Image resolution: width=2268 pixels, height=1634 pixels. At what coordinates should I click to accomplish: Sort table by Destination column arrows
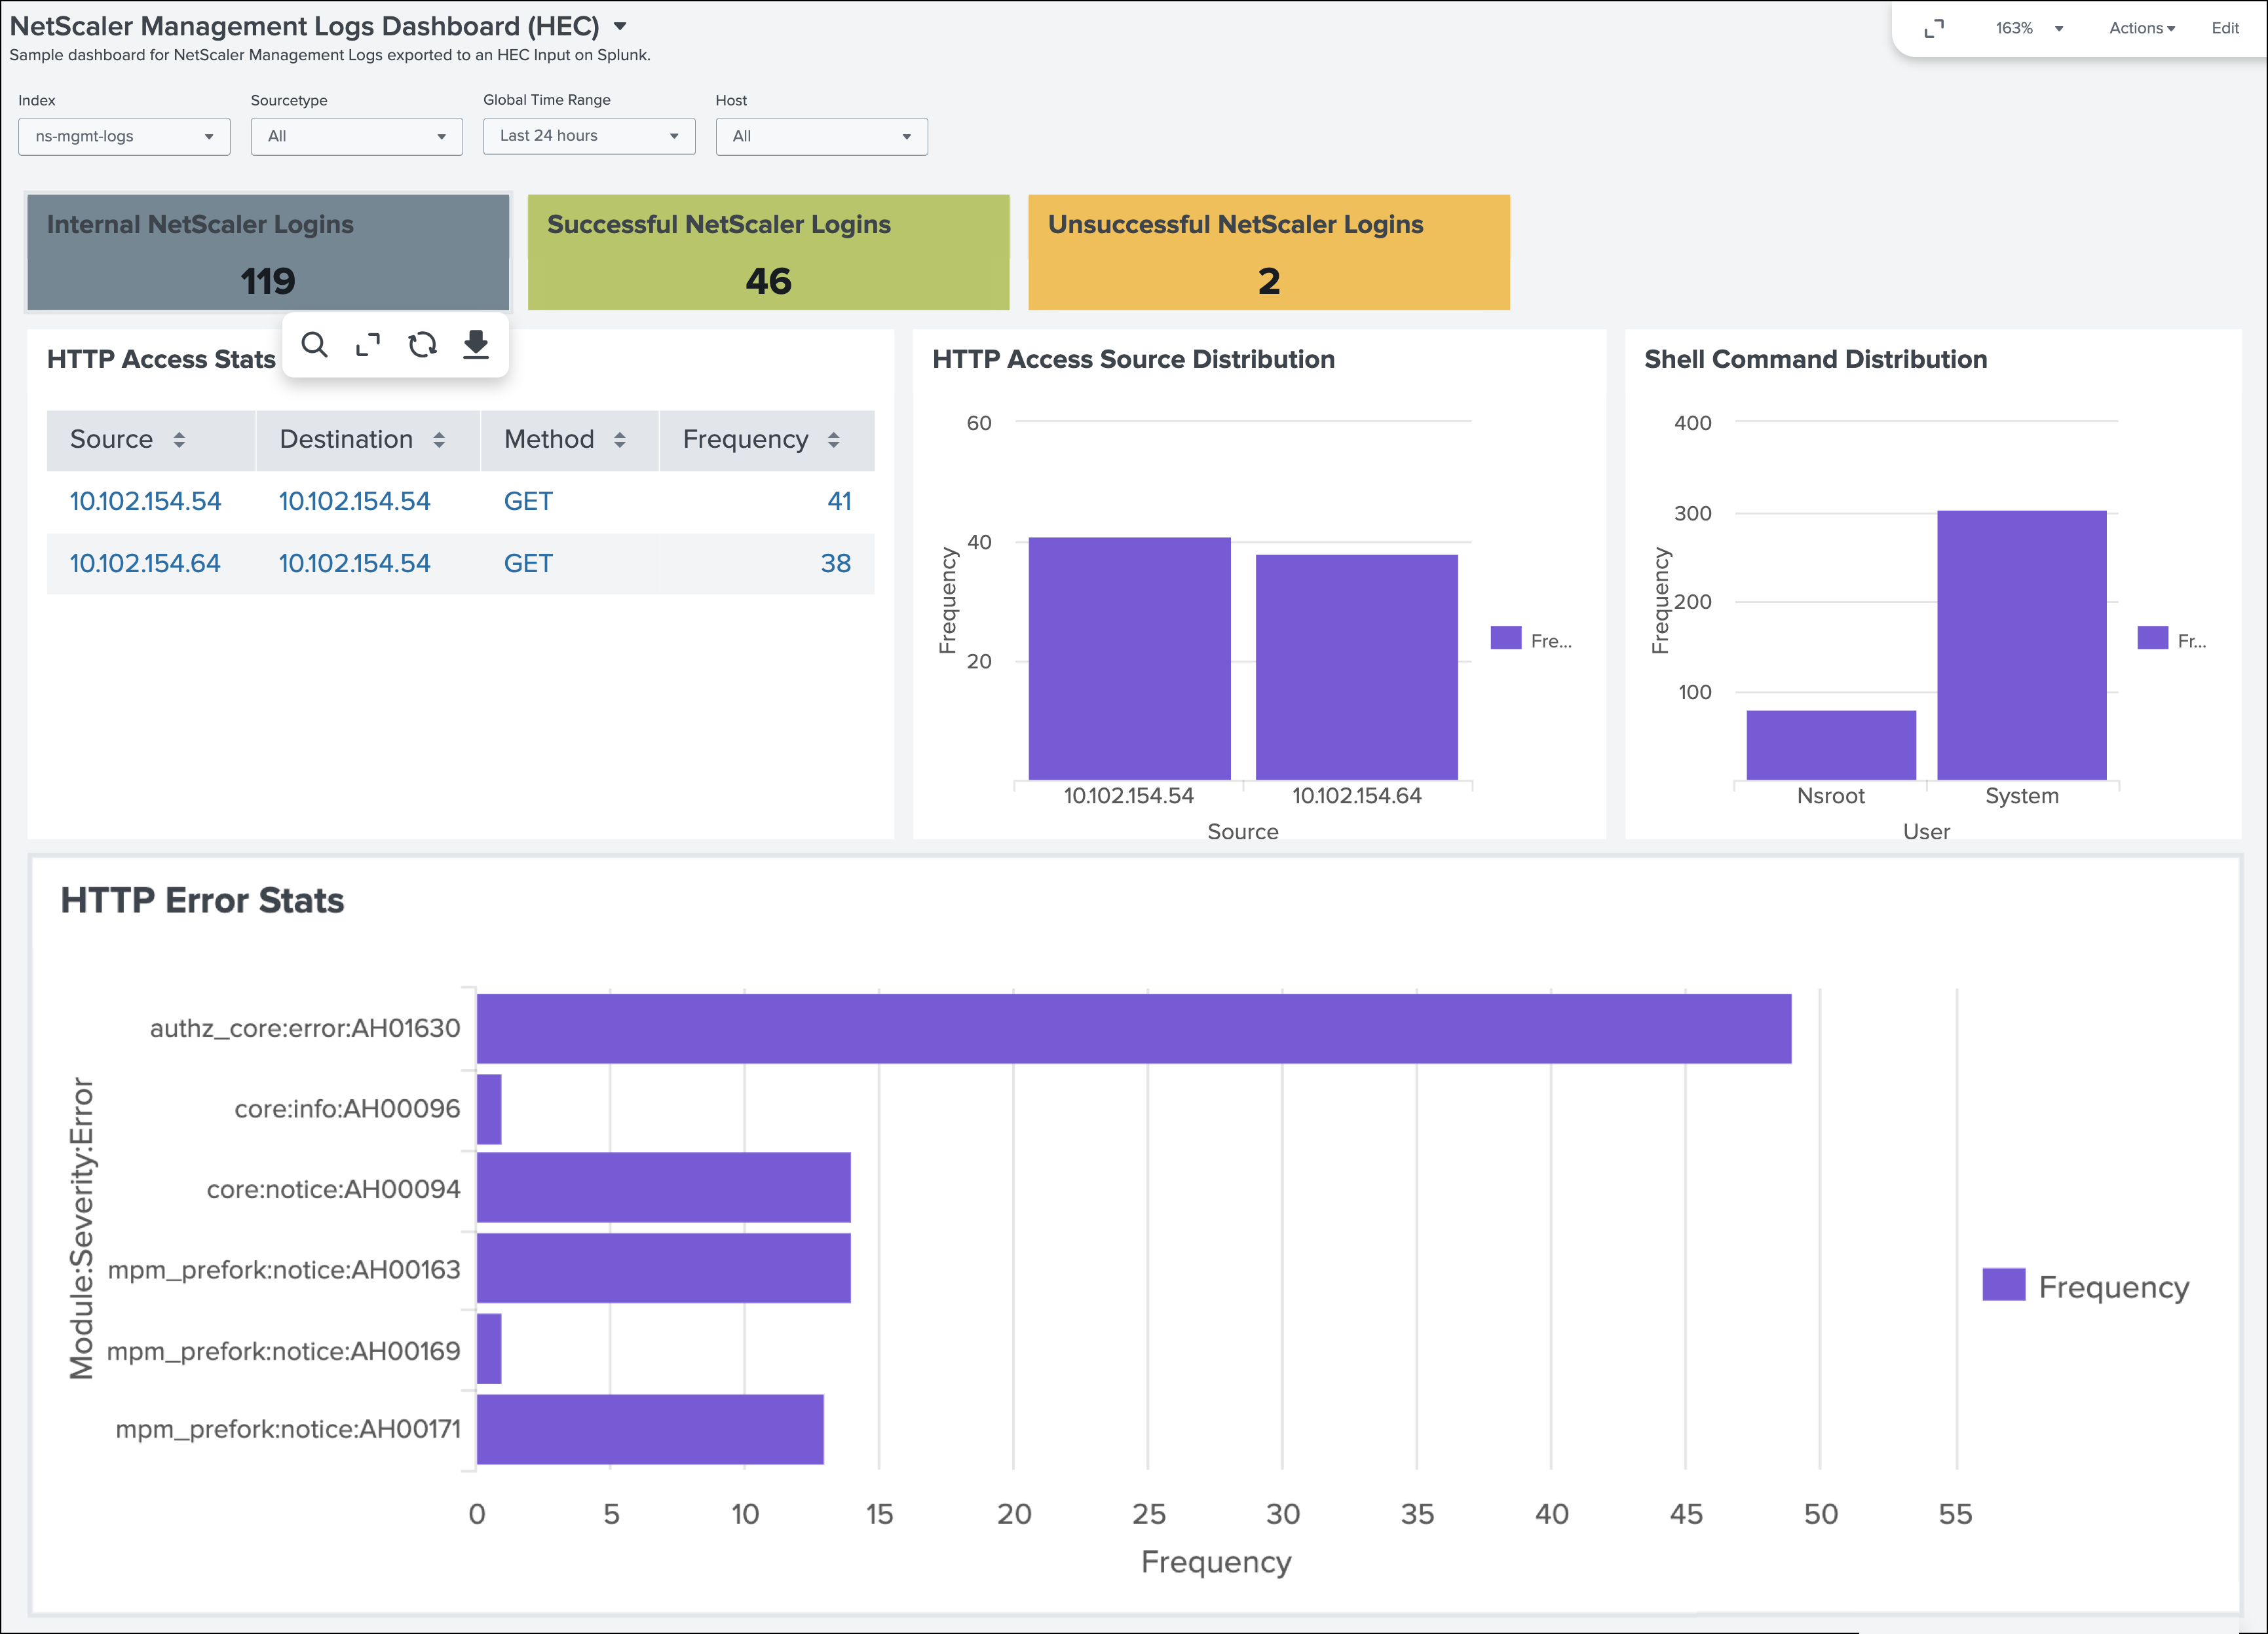(439, 440)
